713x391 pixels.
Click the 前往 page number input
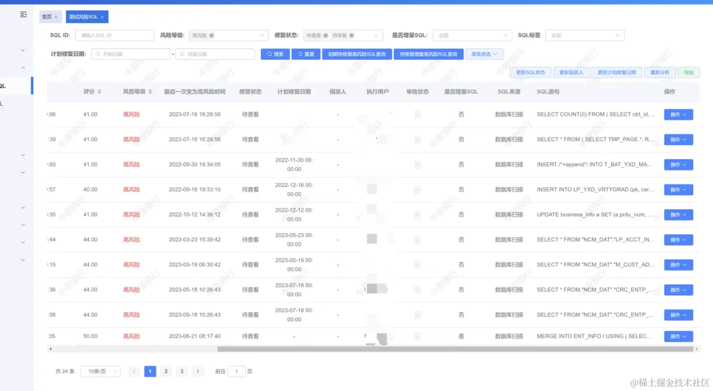pos(237,371)
